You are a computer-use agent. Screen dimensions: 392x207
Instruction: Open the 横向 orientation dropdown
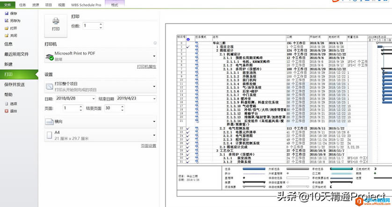(x=100, y=121)
